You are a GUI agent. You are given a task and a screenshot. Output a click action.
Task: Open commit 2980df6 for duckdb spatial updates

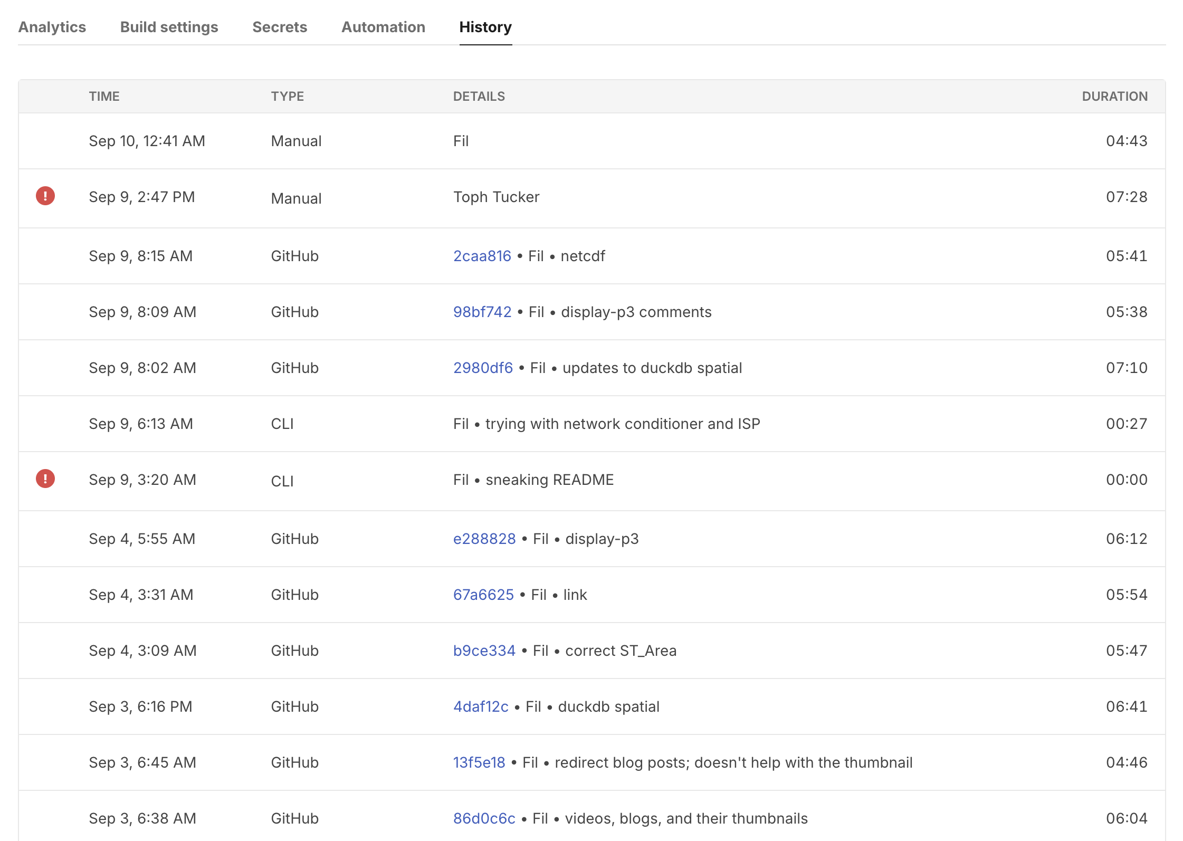tap(483, 368)
